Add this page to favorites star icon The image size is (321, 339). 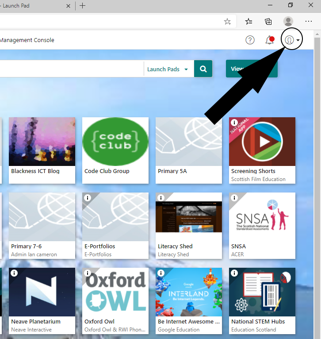click(227, 21)
